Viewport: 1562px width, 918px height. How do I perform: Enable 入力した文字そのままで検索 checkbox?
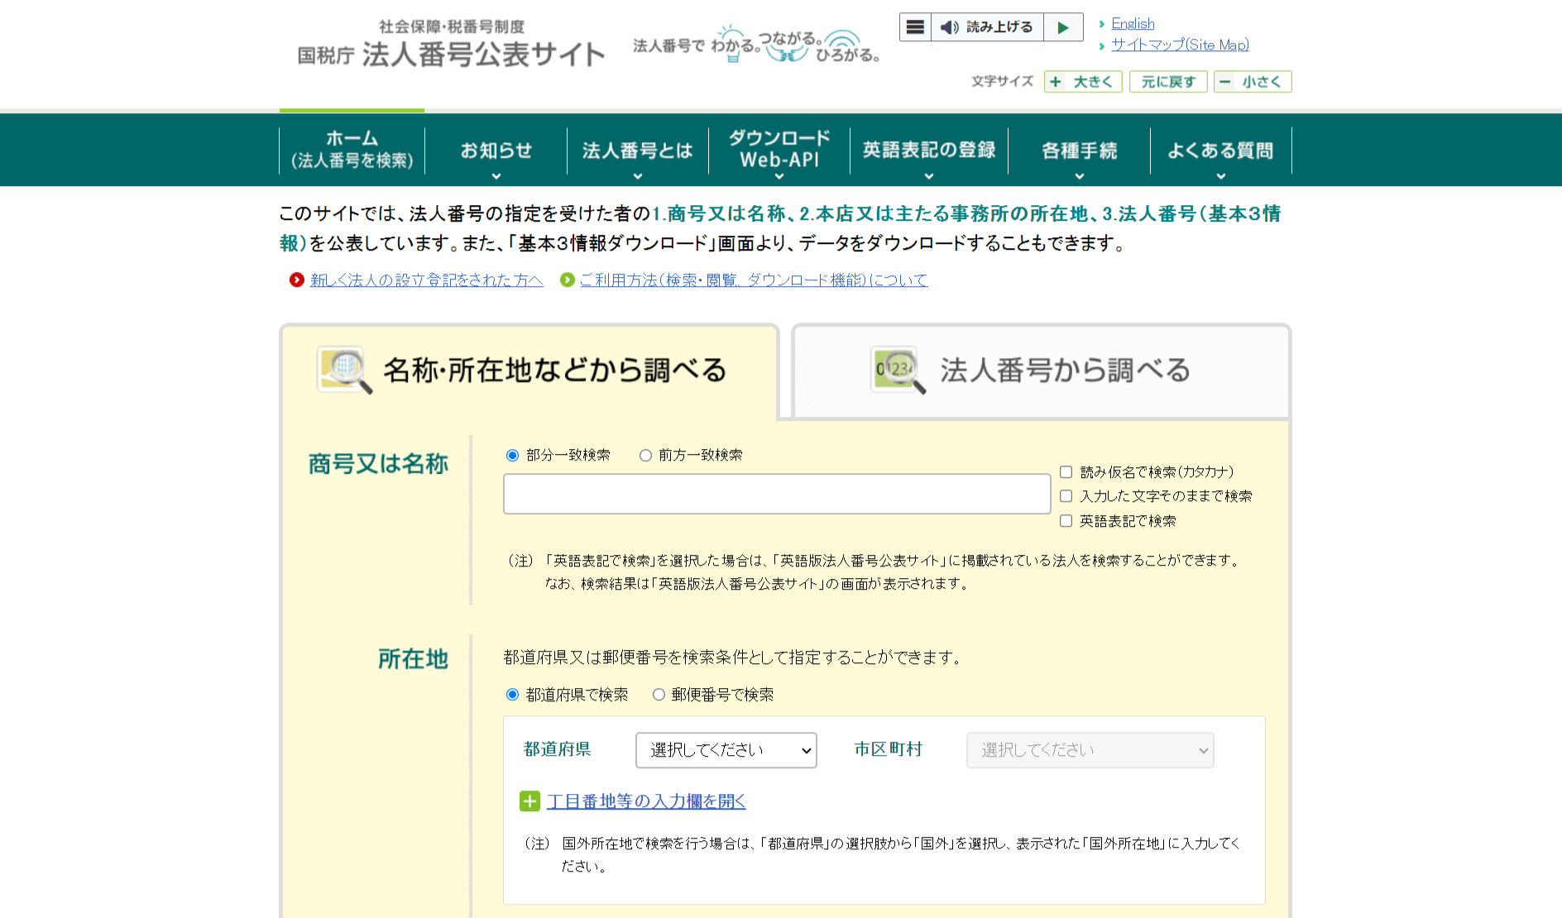tap(1066, 496)
